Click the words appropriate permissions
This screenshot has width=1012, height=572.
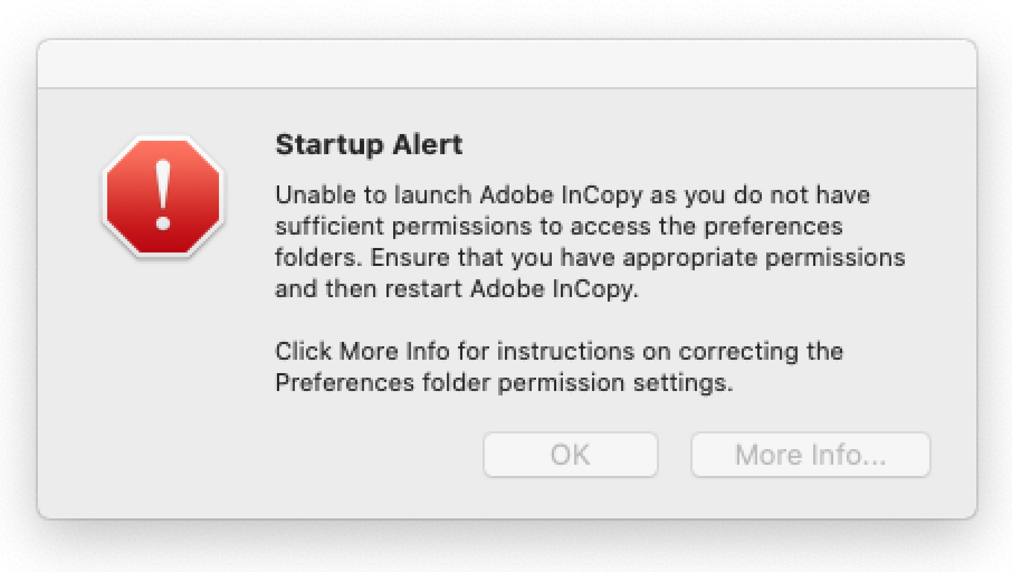click(x=763, y=258)
